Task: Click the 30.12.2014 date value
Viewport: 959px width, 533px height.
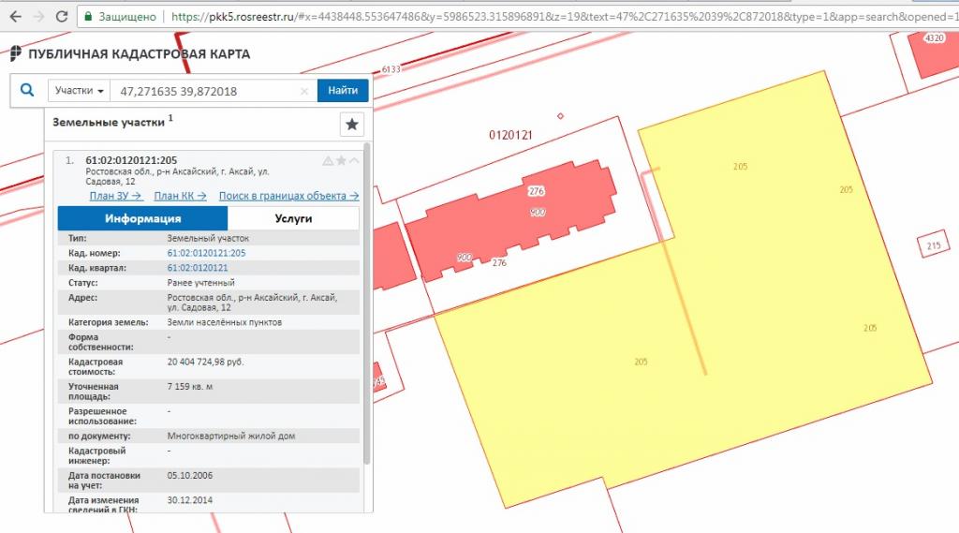Action: tap(189, 500)
